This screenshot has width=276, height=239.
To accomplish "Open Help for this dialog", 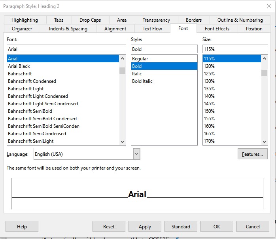I will (22, 227).
